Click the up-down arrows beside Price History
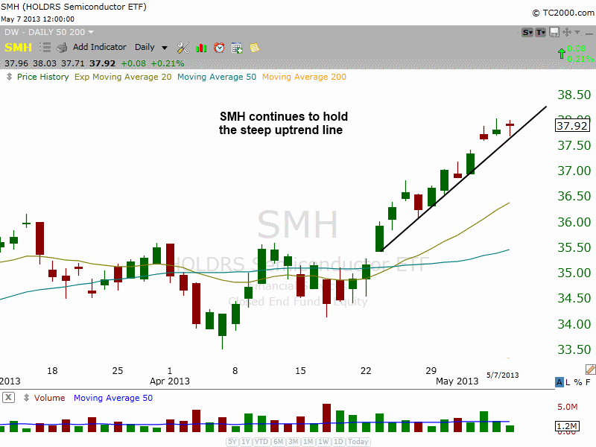The height and width of the screenshot is (447, 596). (9, 77)
